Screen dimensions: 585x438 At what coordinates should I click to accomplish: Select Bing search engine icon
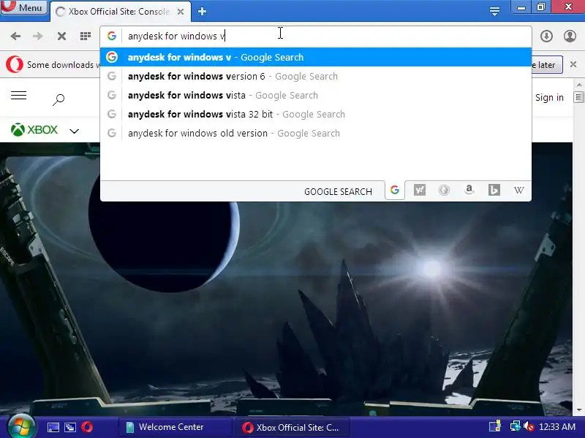[494, 191]
